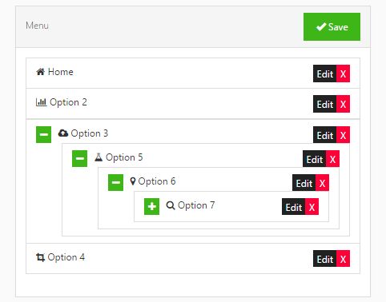Click the cloud upload icon on Option 3
Viewport: 386px width, 302px height.
(63, 133)
